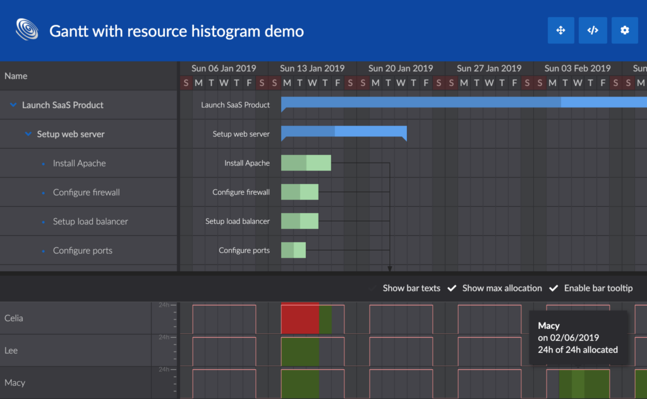
Task: Click Celia's red overallocated histogram cell
Action: coord(300,319)
